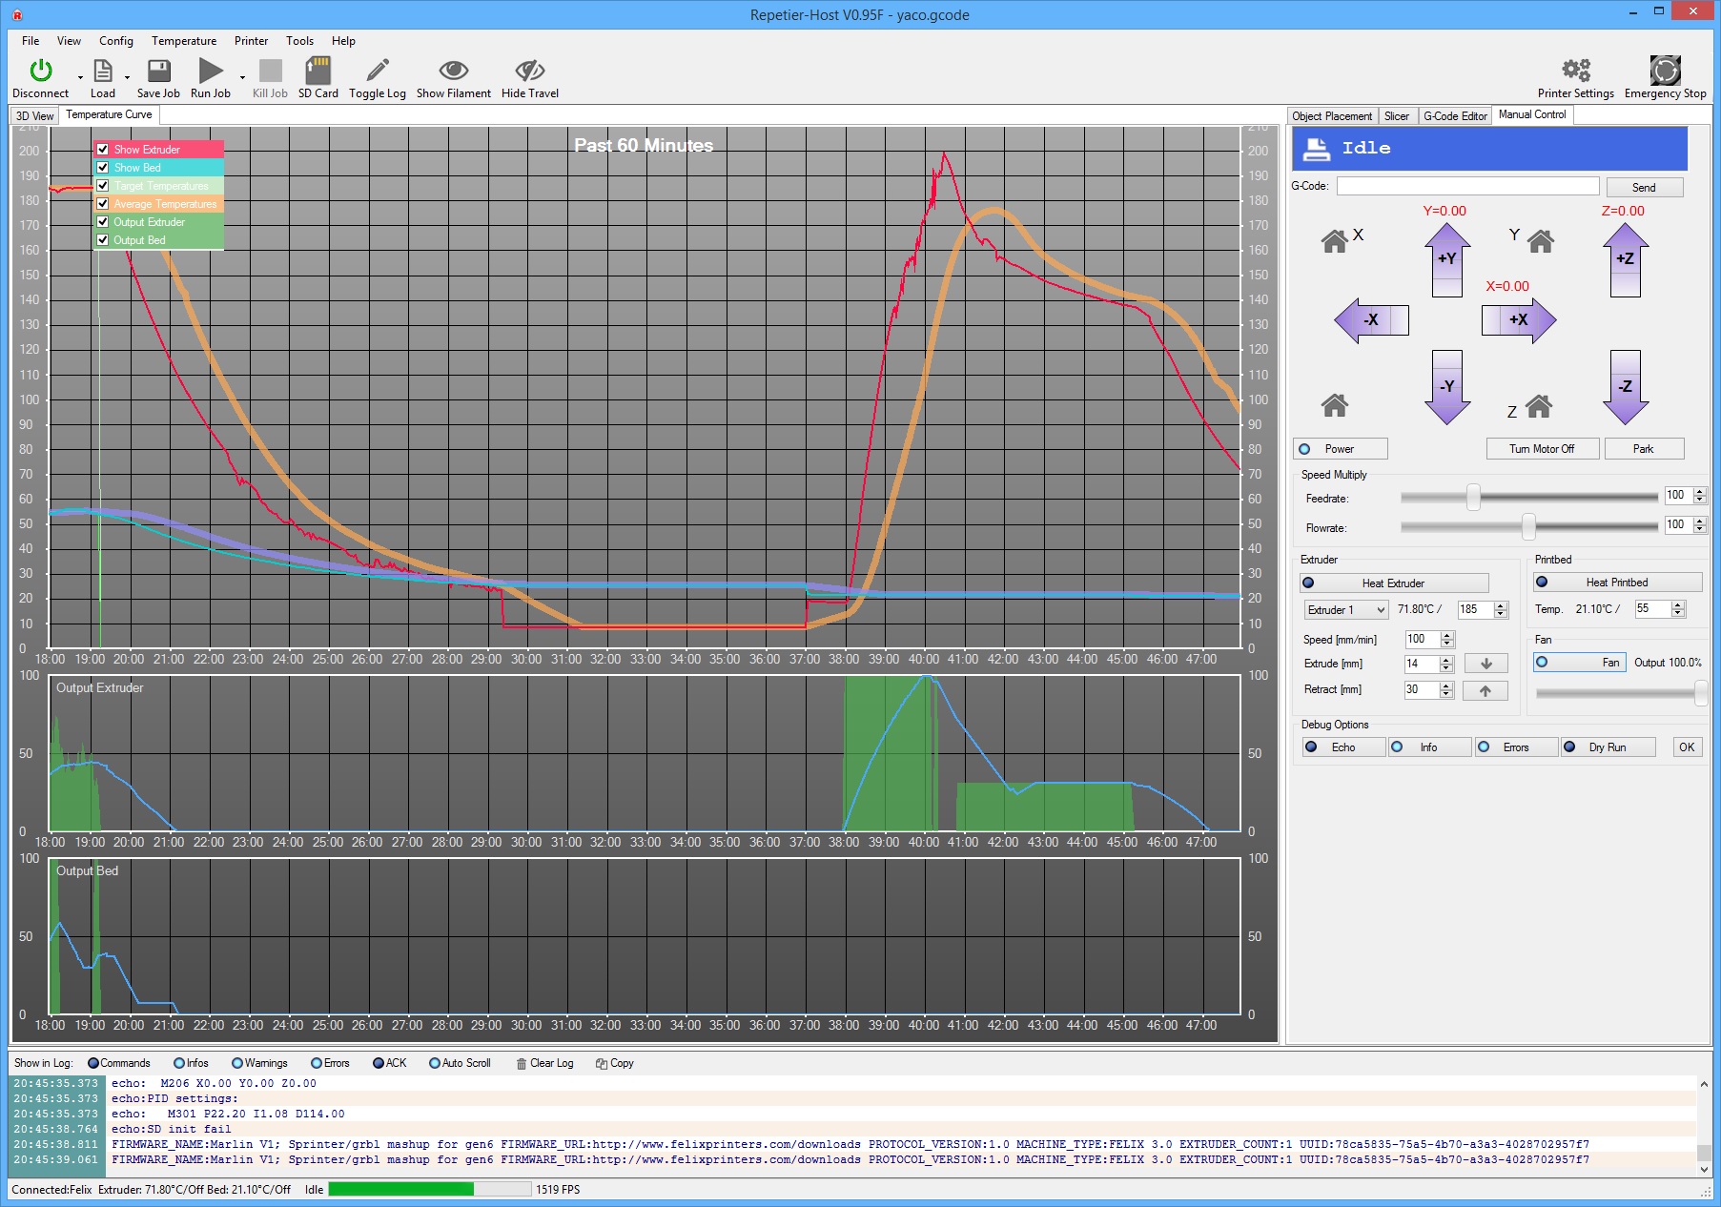Image resolution: width=1721 pixels, height=1207 pixels.
Task: Click the Disconnect power icon
Action: point(40,71)
